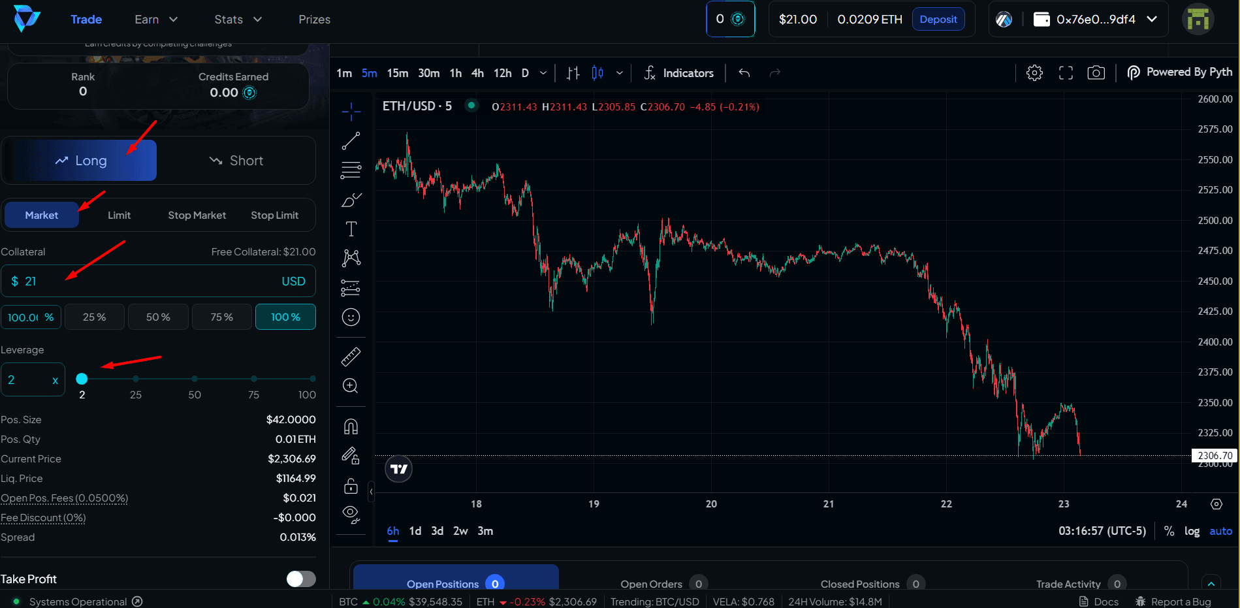Image resolution: width=1240 pixels, height=608 pixels.
Task: Switch to Trade Activity tab
Action: point(1081,583)
